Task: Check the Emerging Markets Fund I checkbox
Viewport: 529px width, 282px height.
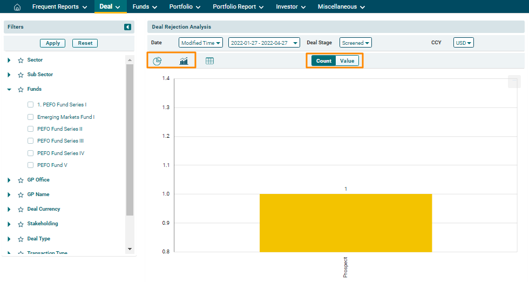Action: (31, 117)
